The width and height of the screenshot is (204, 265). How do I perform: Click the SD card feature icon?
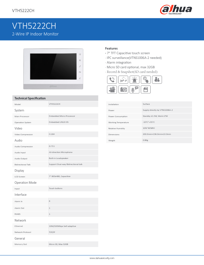click(x=146, y=89)
